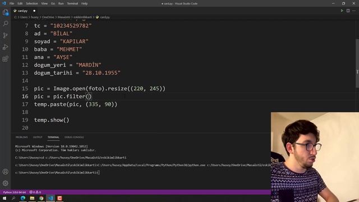
Task: Click card.py in the breadcrumb
Action: coord(105,17)
